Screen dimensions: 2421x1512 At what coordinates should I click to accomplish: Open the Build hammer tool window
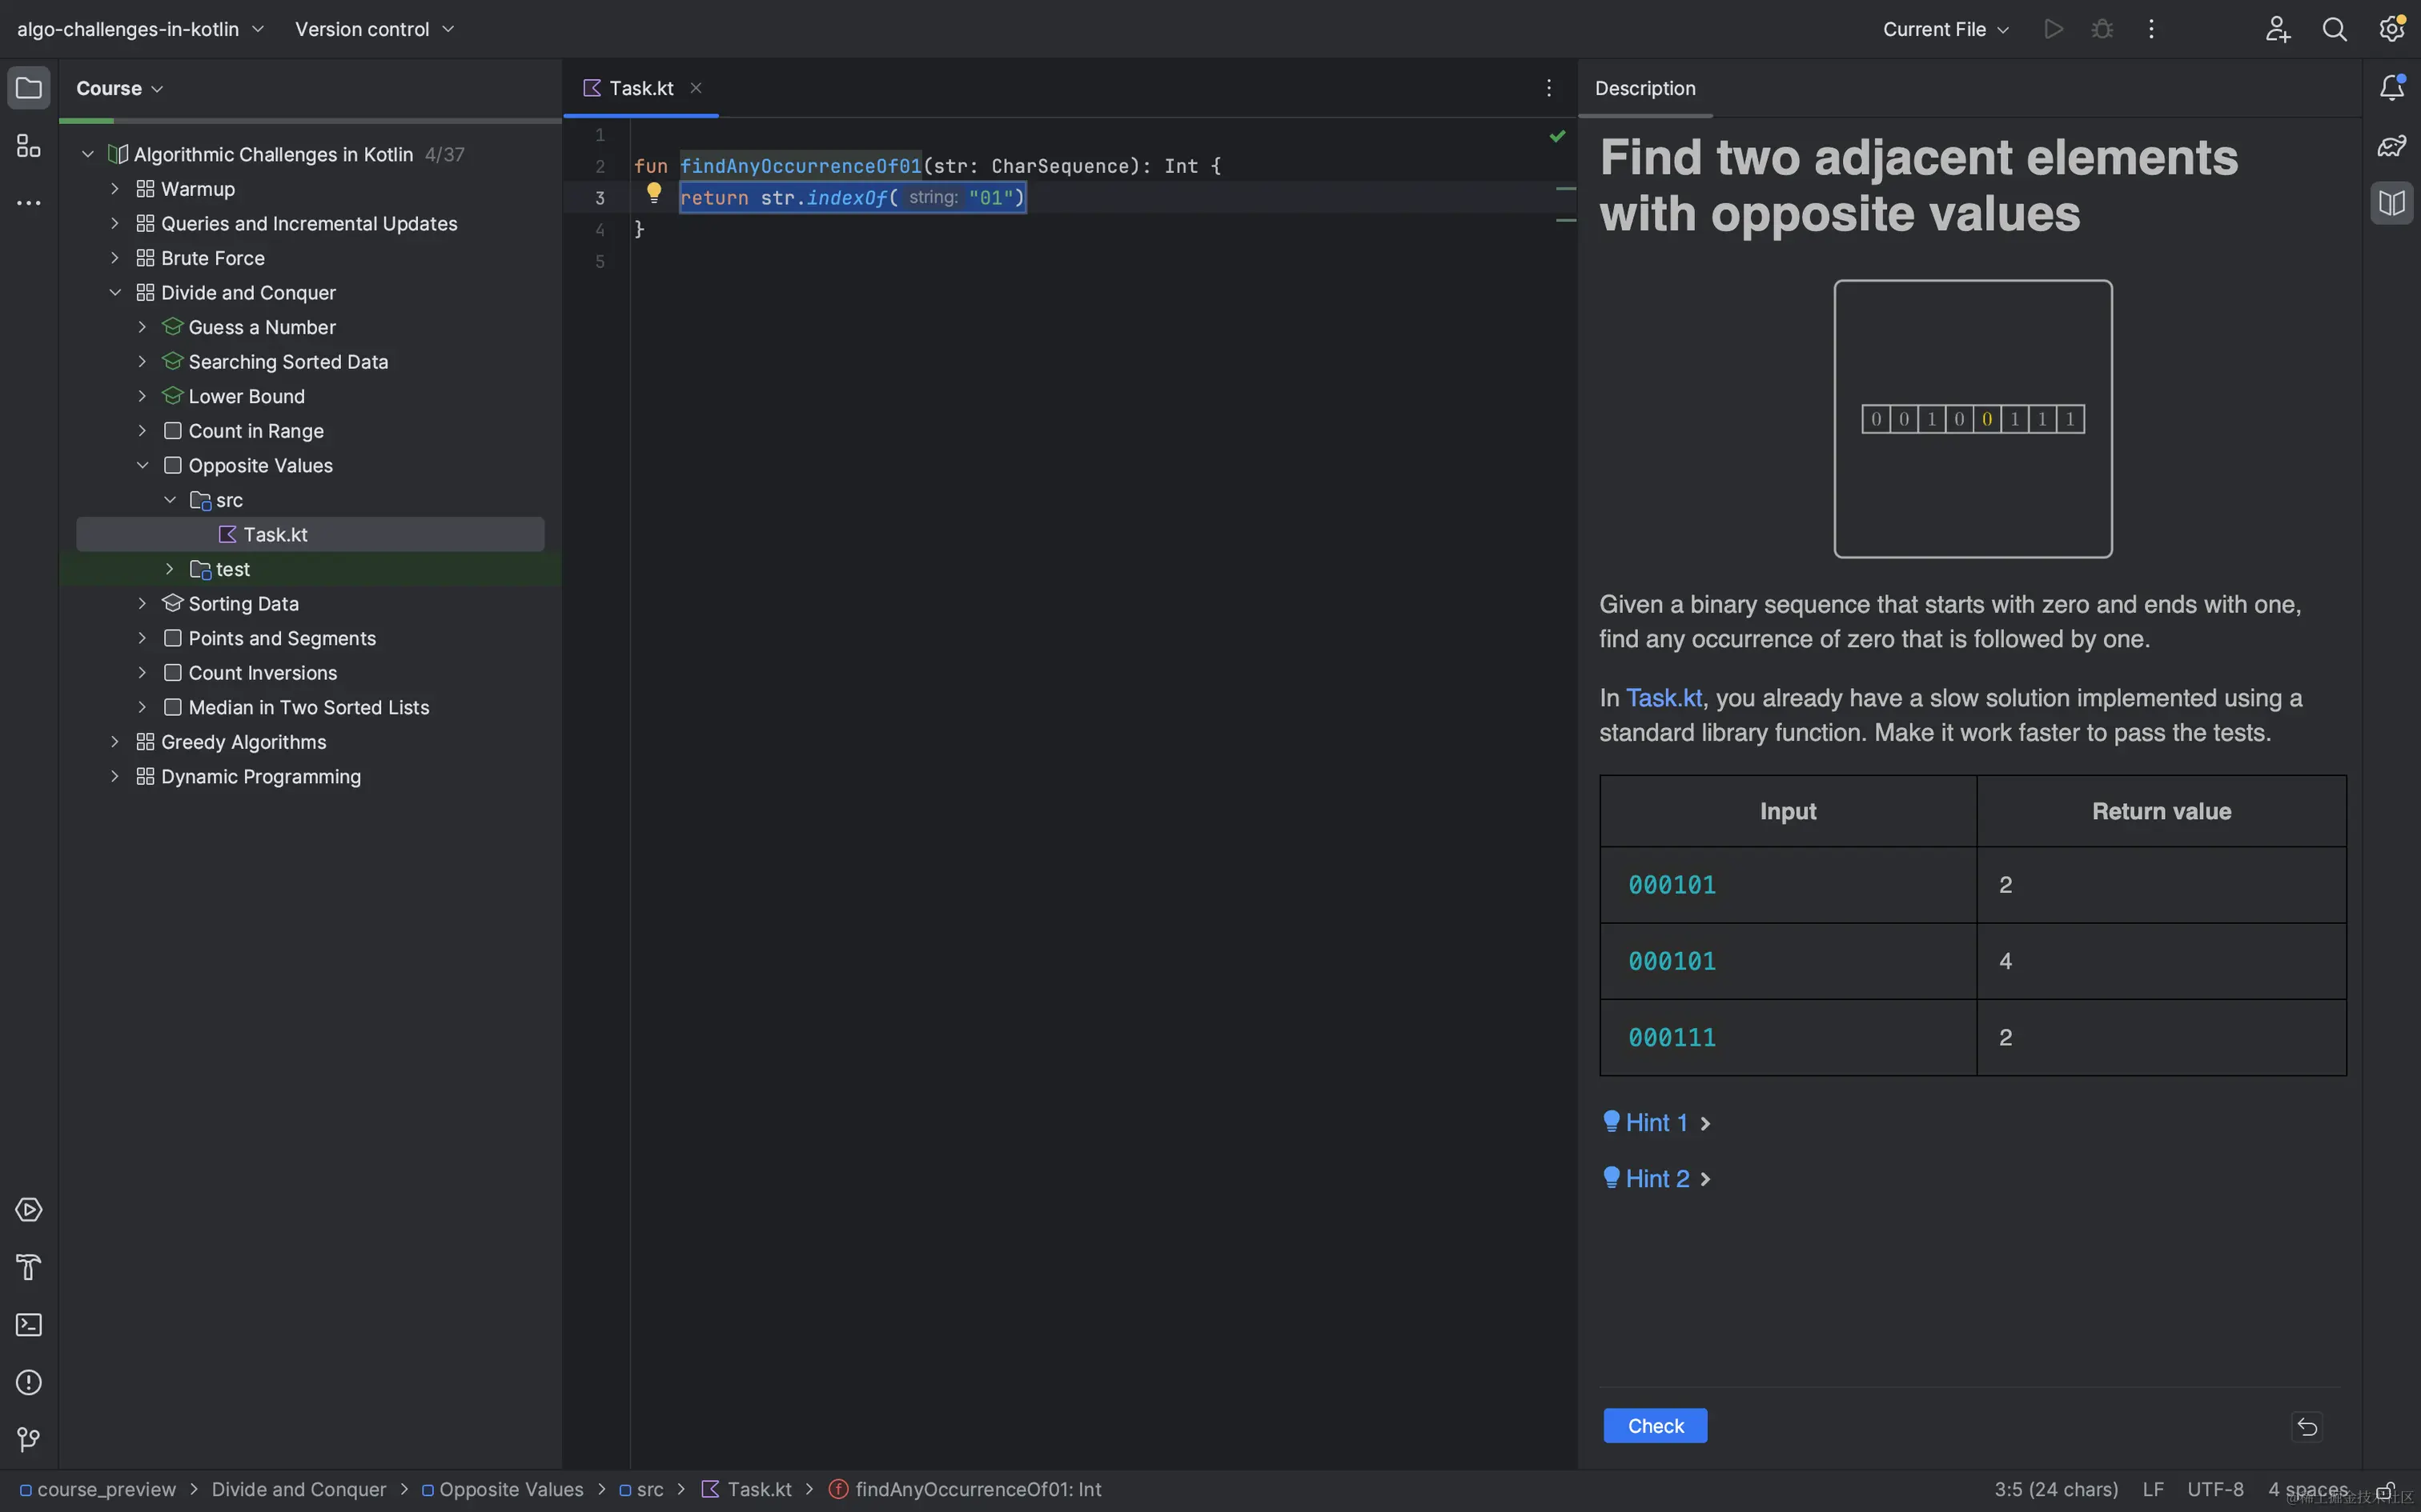[x=28, y=1267]
